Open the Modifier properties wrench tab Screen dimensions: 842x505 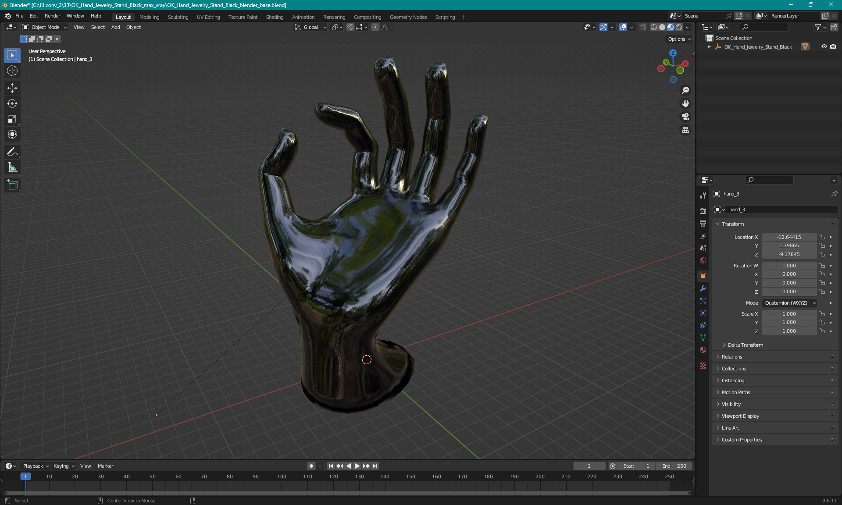coord(703,288)
